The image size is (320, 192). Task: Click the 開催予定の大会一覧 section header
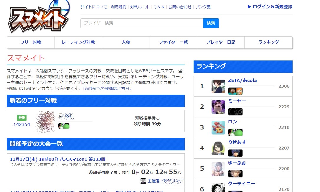coord(96,144)
